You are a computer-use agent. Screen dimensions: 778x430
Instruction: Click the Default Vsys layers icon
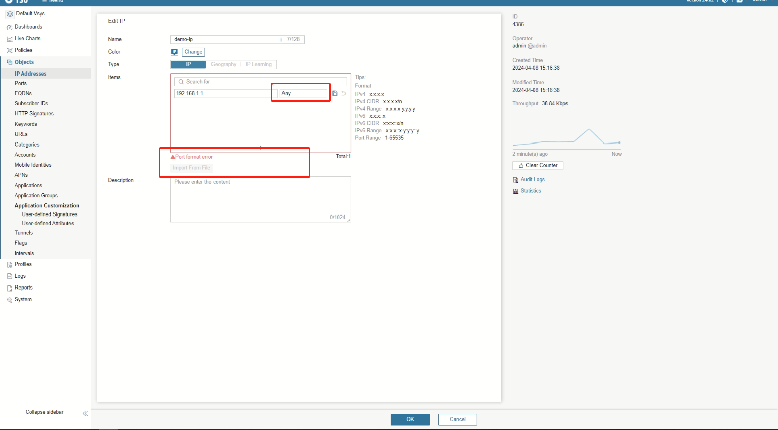click(x=10, y=14)
